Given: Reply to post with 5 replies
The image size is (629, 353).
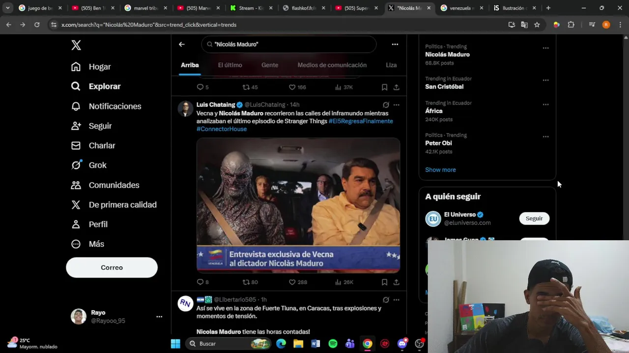Looking at the screenshot, I should (202, 87).
